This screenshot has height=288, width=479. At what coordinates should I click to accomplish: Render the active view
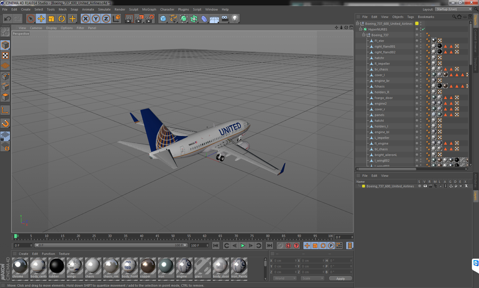click(129, 19)
